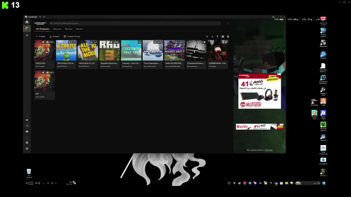Click the HyperX Jarir Bookstore ad
The height and width of the screenshot is (197, 351).
(259, 91)
